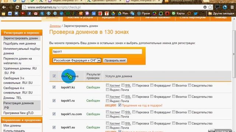Open the Карты bookmark

click(178, 14)
